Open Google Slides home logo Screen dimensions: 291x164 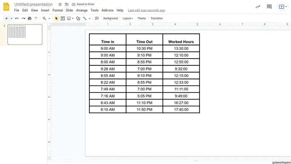(x=6, y=7)
